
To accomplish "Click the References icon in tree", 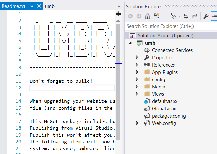I will click(147, 65).
